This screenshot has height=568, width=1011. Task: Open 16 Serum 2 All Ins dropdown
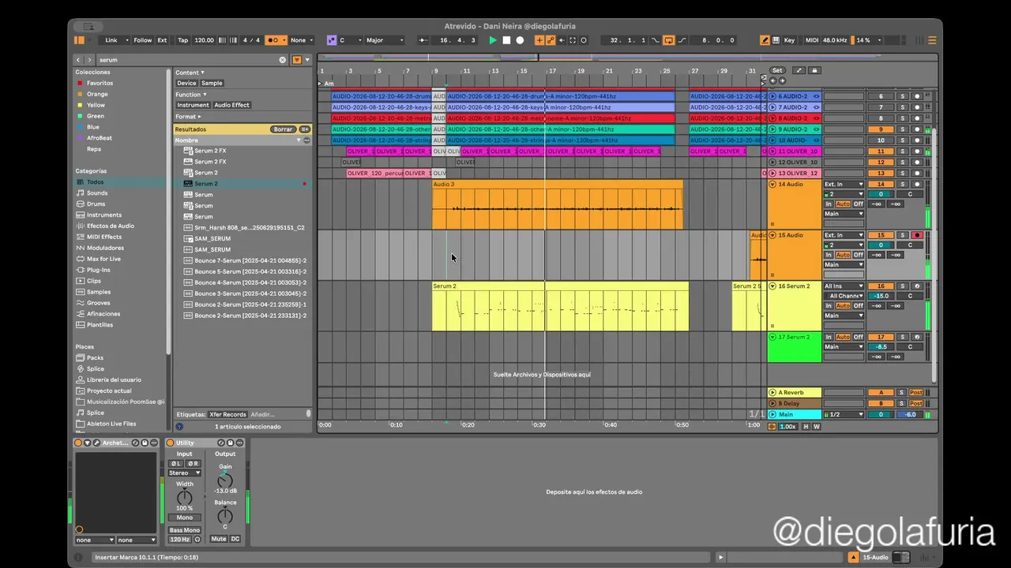844,286
